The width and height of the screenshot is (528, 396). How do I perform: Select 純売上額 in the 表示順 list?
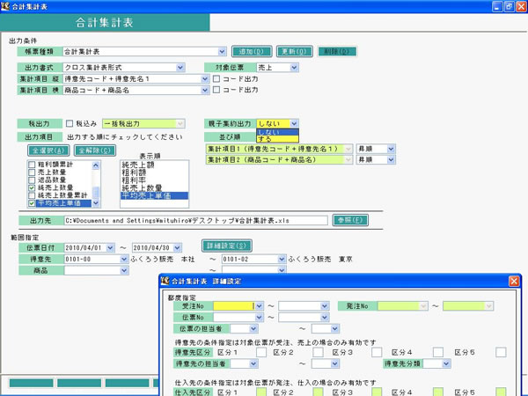tap(154, 165)
